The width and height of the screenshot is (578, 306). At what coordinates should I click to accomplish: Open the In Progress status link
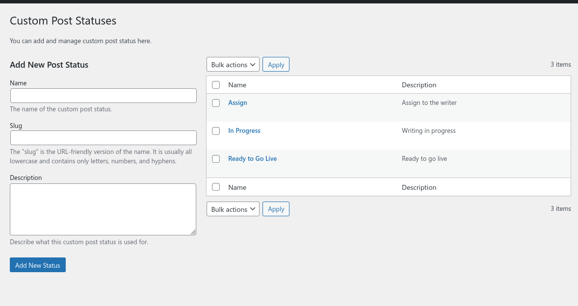click(x=244, y=131)
